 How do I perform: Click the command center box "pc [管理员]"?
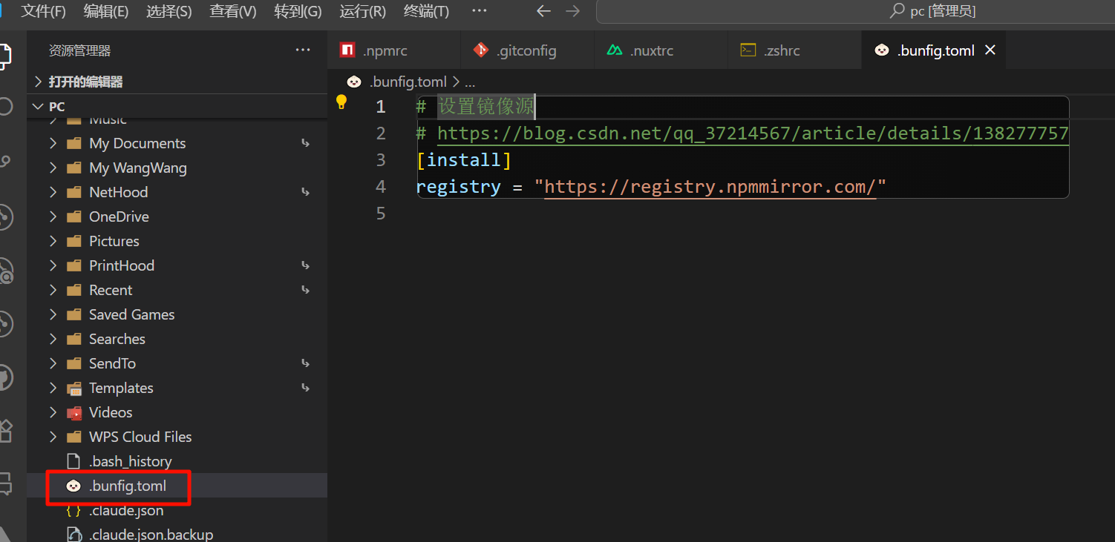pyautogui.click(x=855, y=11)
